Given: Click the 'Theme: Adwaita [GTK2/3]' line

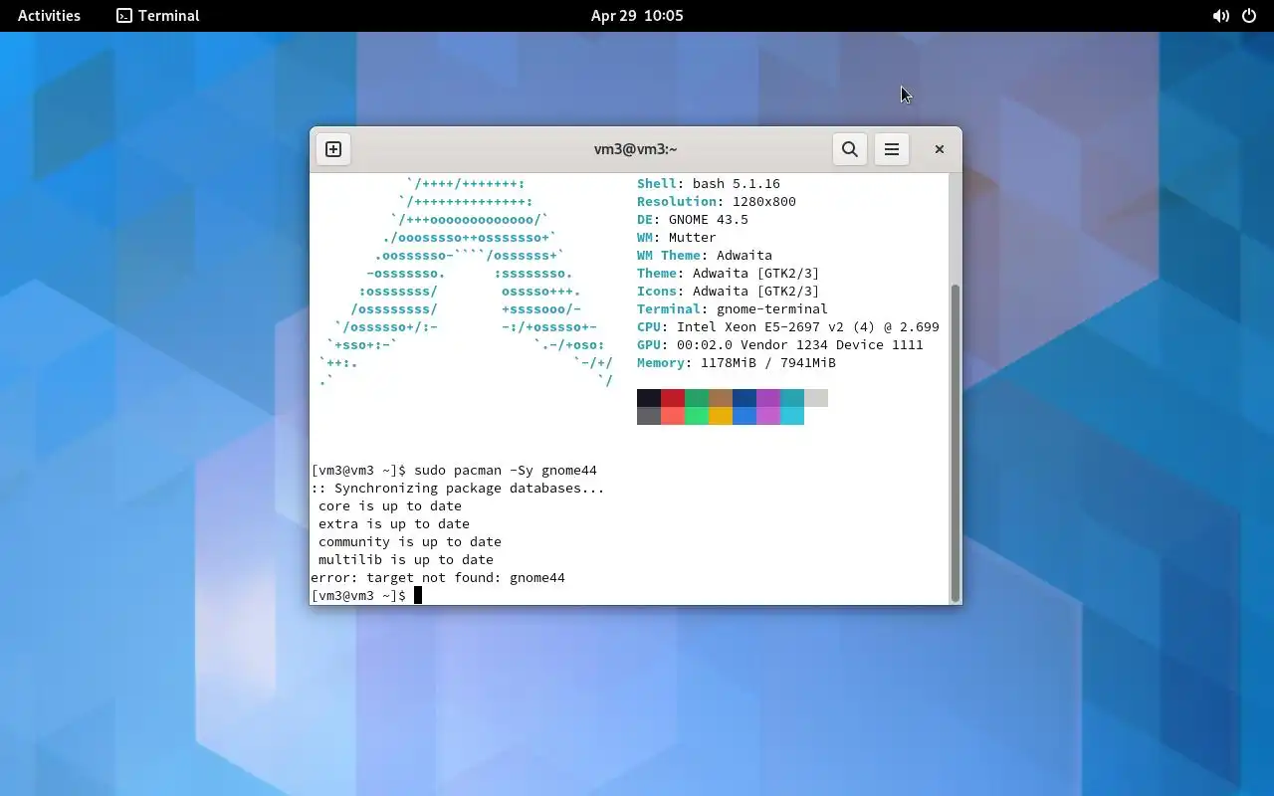Looking at the screenshot, I should point(729,274).
